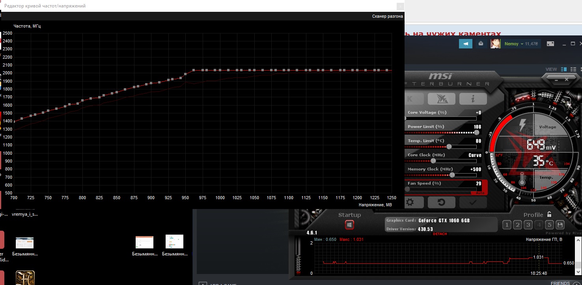Toggle the Profile padlock icon
This screenshot has height=285, width=582.
click(x=549, y=215)
